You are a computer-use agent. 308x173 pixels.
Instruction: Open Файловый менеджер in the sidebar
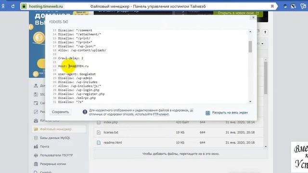tap(56, 129)
